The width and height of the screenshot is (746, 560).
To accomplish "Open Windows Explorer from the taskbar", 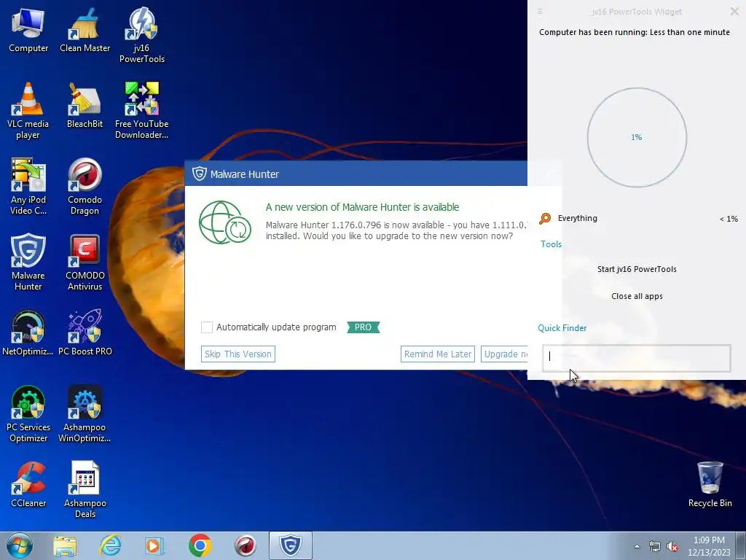I will pos(65,545).
